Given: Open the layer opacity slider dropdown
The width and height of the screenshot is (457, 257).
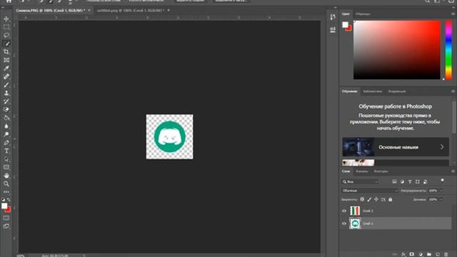Looking at the screenshot, I should click(x=441, y=191).
